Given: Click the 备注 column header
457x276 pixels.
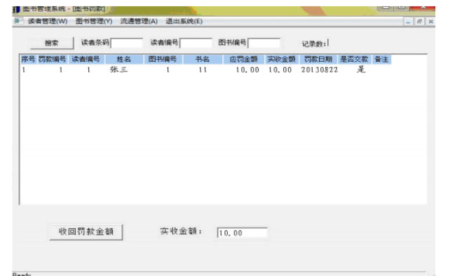Looking at the screenshot, I should 381,60.
